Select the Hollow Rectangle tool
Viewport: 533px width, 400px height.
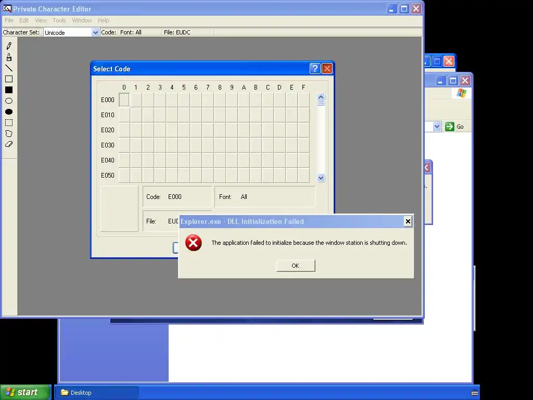tap(9, 79)
